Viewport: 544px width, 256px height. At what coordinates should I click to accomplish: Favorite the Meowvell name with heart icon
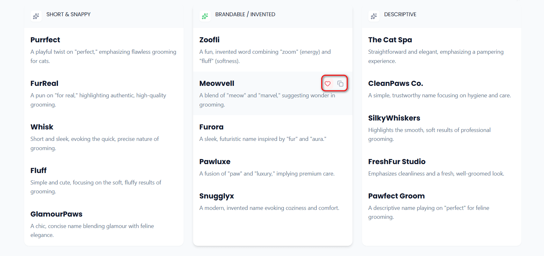328,84
